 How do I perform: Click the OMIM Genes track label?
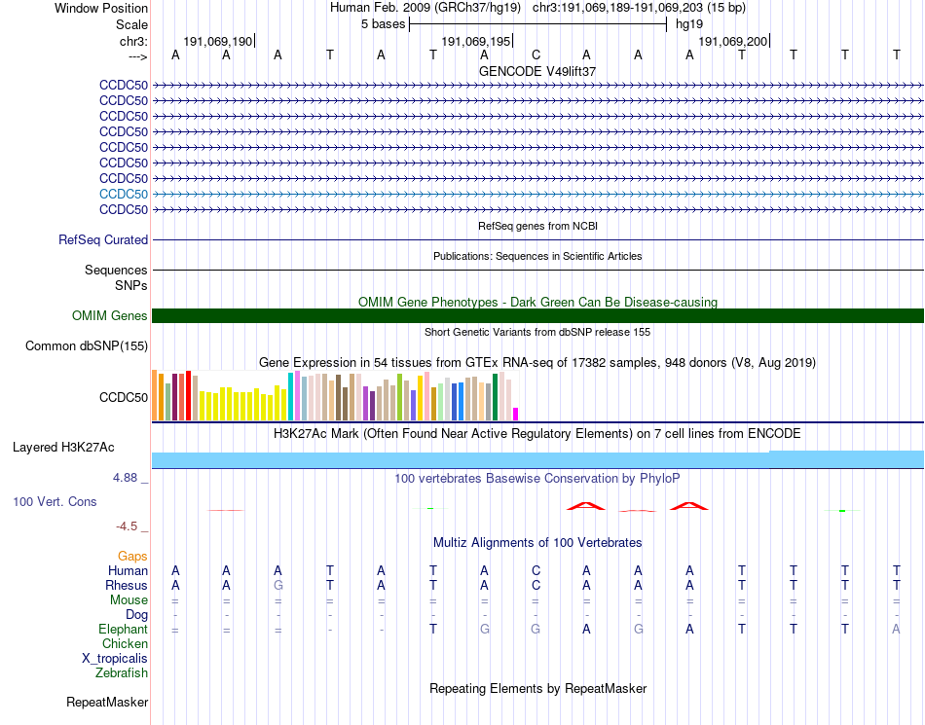point(109,315)
